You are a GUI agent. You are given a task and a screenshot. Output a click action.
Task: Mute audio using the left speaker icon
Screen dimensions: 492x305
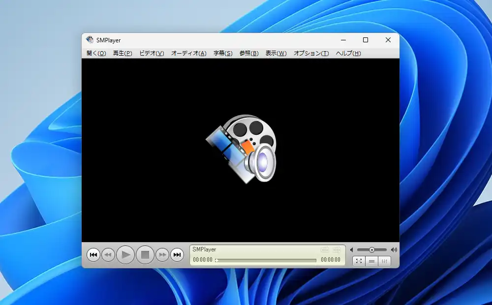point(352,249)
